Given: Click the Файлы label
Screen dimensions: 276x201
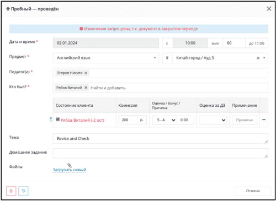Looking at the screenshot, I should [x=16, y=167].
